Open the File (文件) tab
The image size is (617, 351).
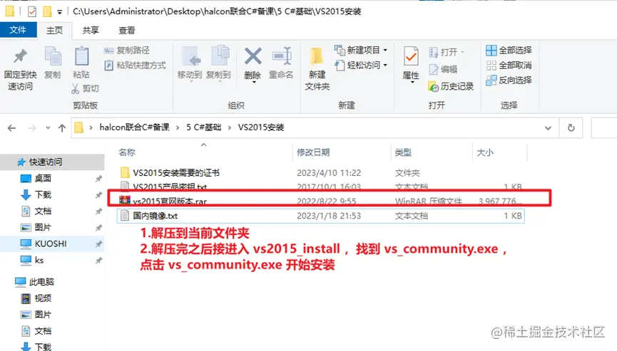(18, 30)
